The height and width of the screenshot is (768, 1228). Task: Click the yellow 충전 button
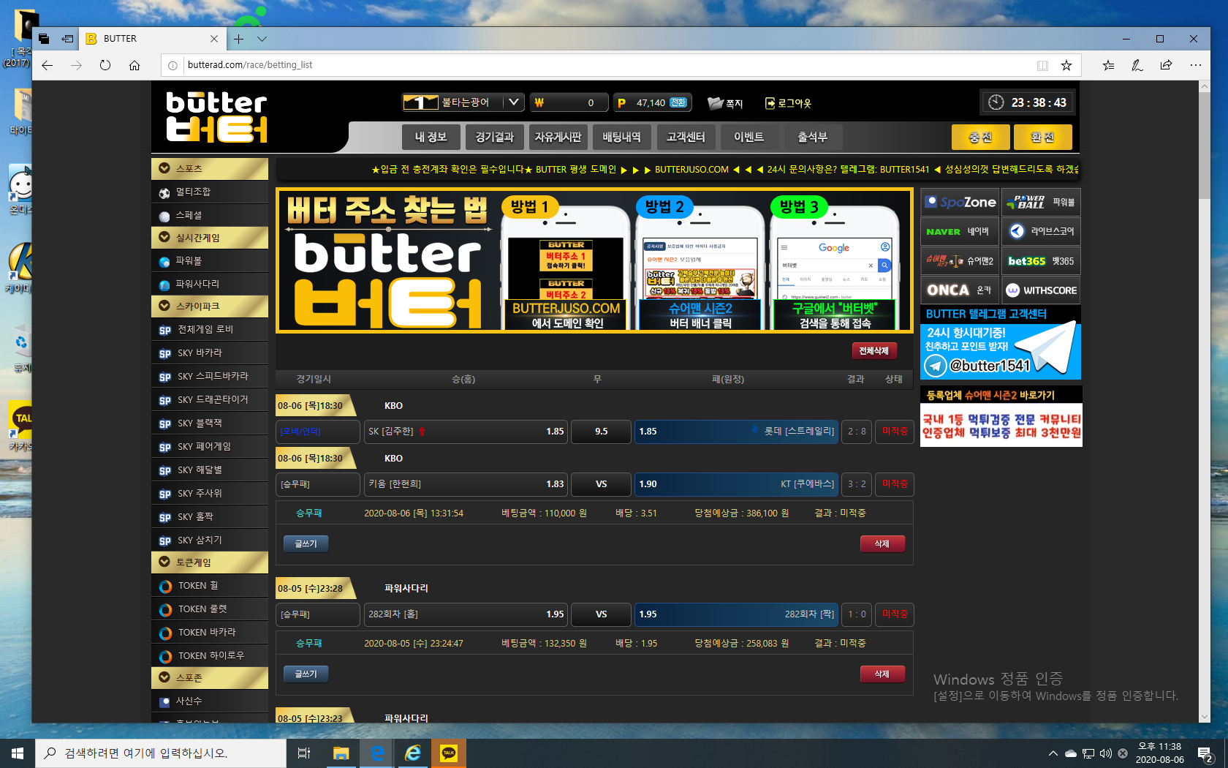[x=980, y=137]
